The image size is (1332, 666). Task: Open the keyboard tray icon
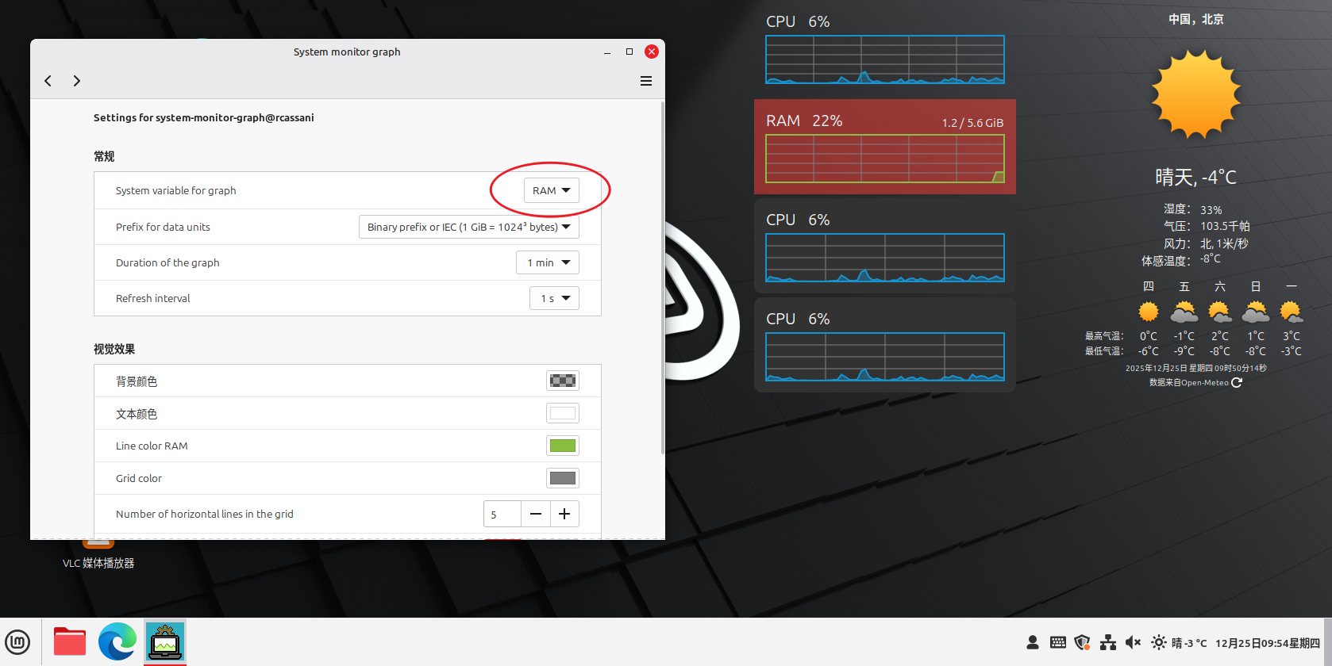[x=1058, y=643]
